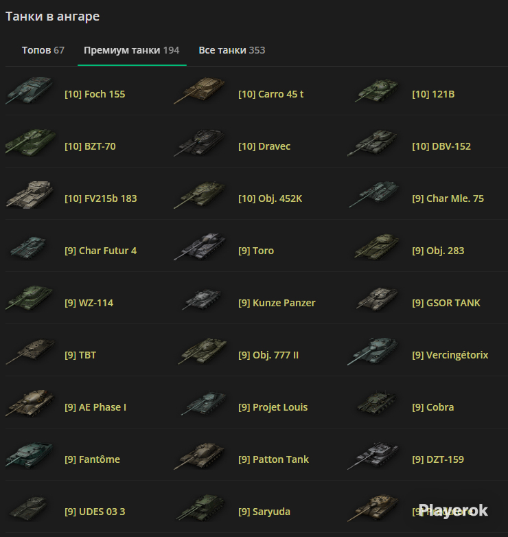
Task: Select the [9] DZT-159 text
Action: point(438,459)
